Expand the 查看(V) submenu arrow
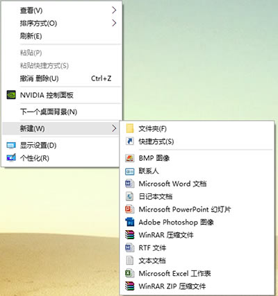 (114, 10)
